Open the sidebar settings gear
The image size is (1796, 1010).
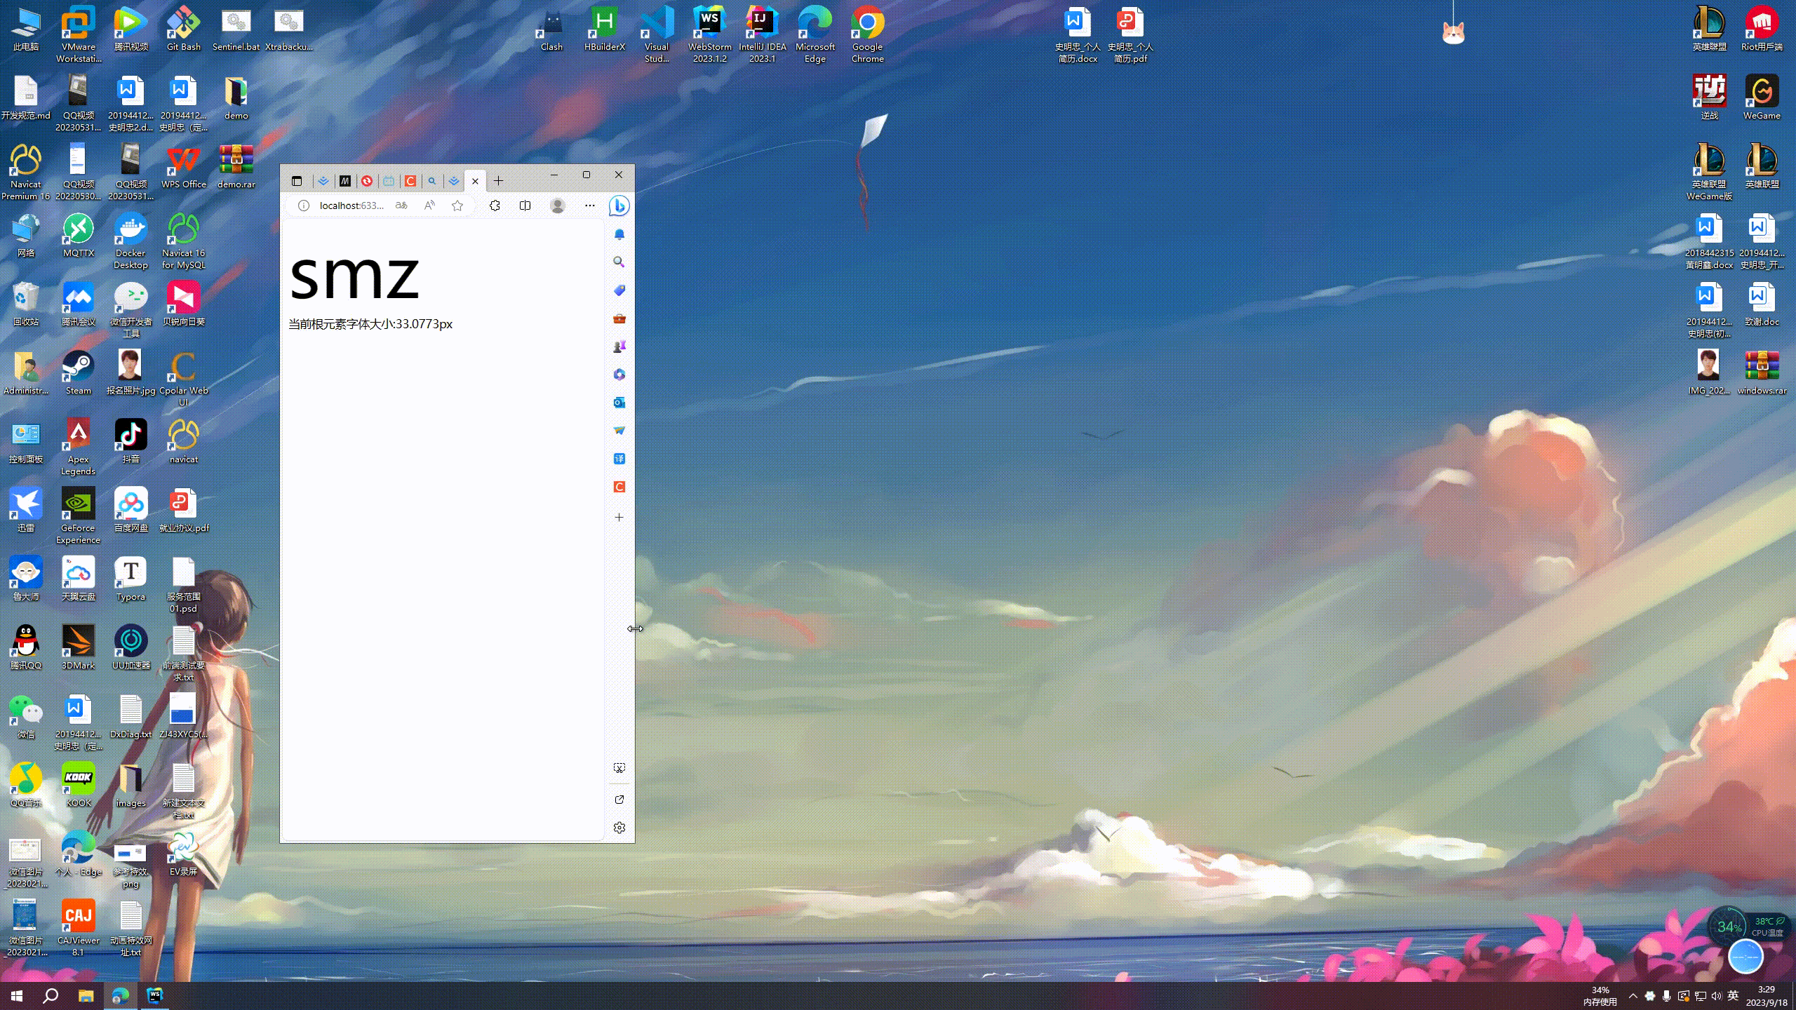pyautogui.click(x=619, y=828)
